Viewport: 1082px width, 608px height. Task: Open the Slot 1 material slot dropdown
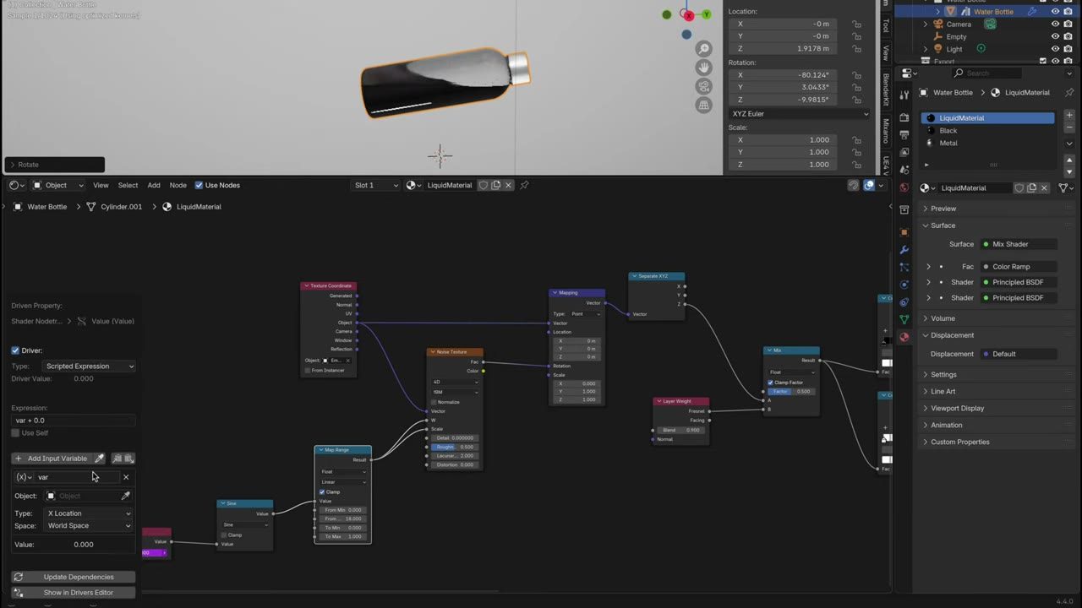375,185
